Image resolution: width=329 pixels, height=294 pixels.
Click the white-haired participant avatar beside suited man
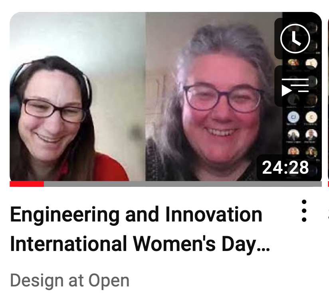tap(293, 135)
